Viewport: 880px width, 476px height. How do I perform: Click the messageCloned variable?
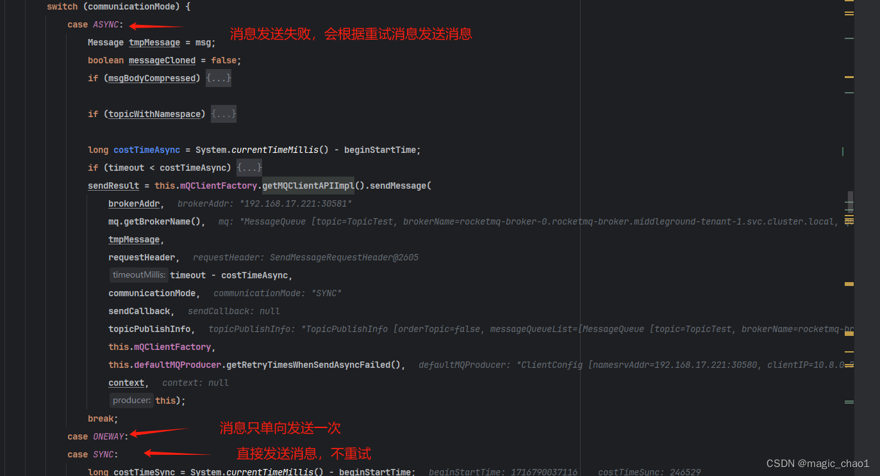[162, 60]
